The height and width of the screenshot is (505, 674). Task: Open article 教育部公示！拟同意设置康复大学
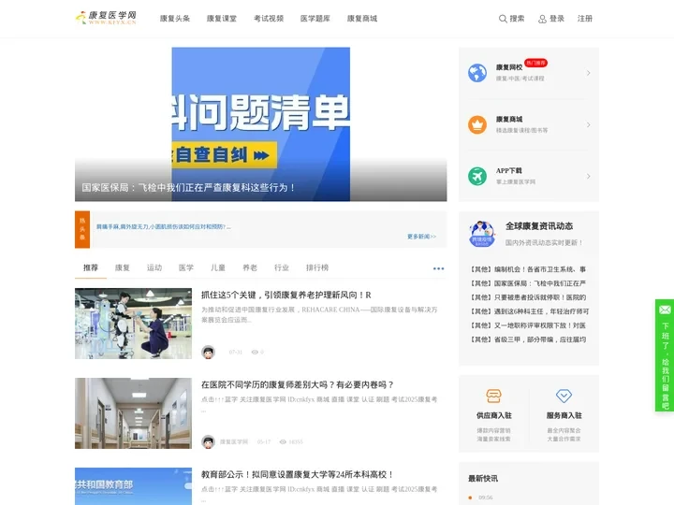[x=297, y=474]
